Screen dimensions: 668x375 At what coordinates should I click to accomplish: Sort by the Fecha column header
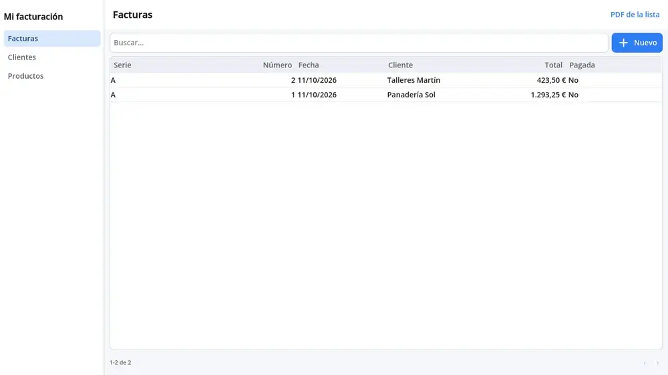309,65
